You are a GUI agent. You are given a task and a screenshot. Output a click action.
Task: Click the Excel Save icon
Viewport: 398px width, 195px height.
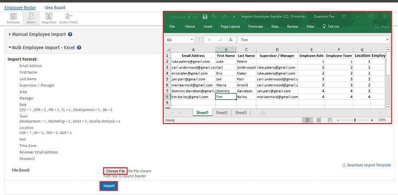[205, 17]
